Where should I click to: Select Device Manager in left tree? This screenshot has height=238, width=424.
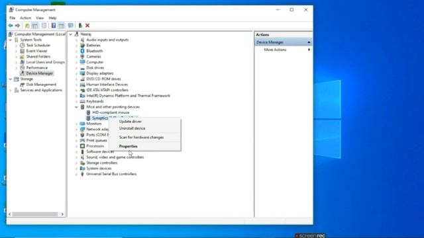coord(40,73)
